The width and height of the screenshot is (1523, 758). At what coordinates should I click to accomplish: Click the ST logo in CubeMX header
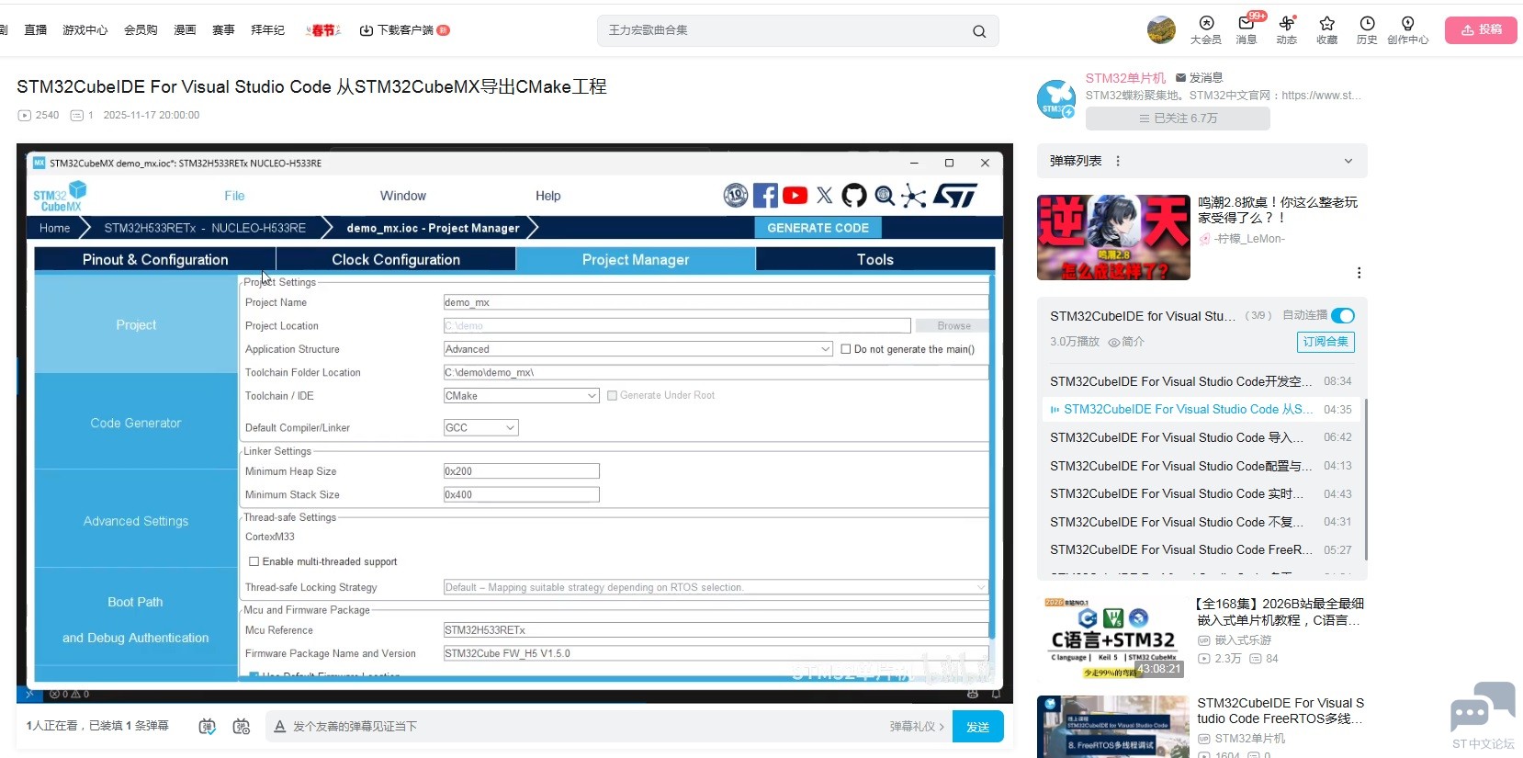coord(955,195)
